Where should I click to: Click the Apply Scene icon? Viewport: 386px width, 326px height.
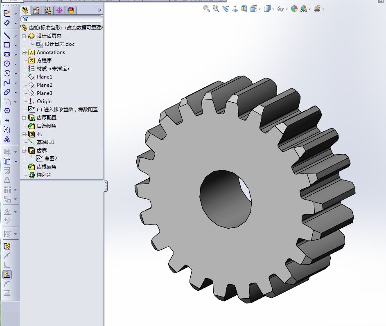coord(304,9)
